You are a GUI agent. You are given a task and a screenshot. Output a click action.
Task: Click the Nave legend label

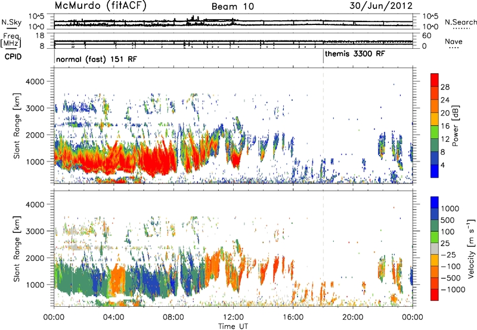pos(454,41)
